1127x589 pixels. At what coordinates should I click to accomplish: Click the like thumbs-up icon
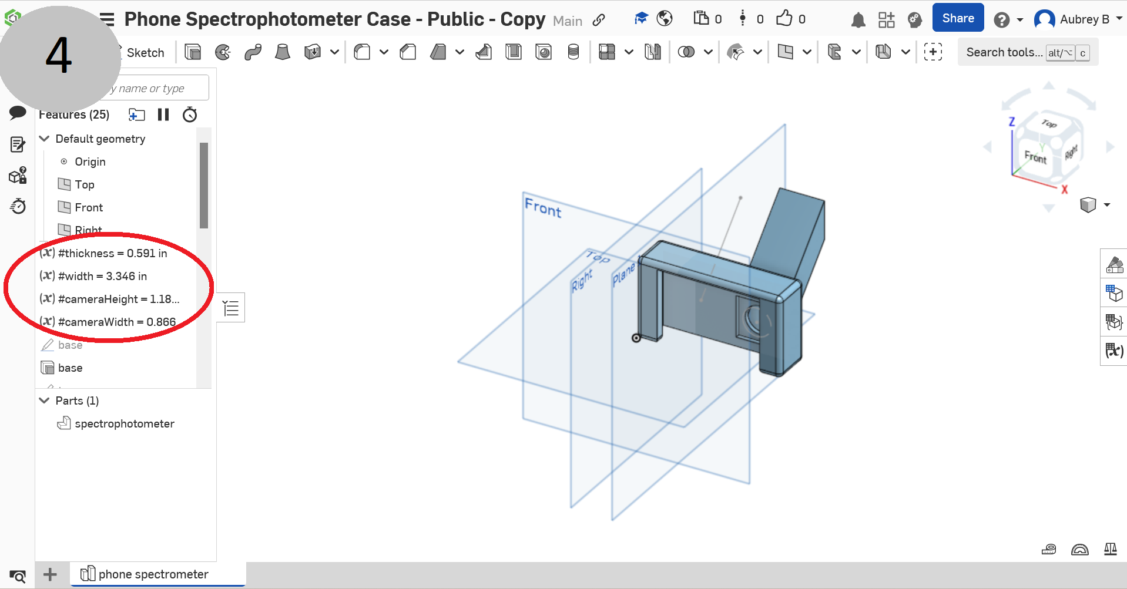coord(784,19)
